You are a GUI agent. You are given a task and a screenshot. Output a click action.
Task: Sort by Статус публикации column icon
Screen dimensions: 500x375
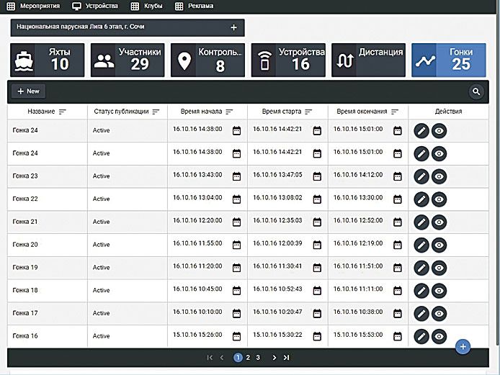click(156, 112)
